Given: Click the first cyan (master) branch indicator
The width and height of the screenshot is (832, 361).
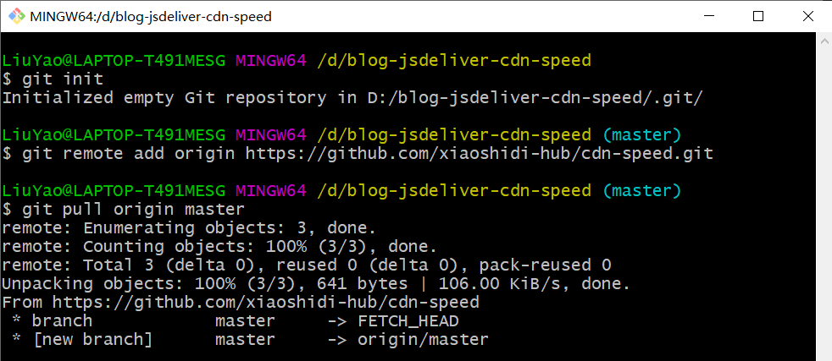Looking at the screenshot, I should (641, 134).
